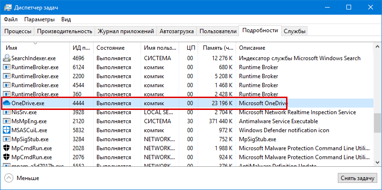Click the scrollbar down arrow

coord(377,163)
